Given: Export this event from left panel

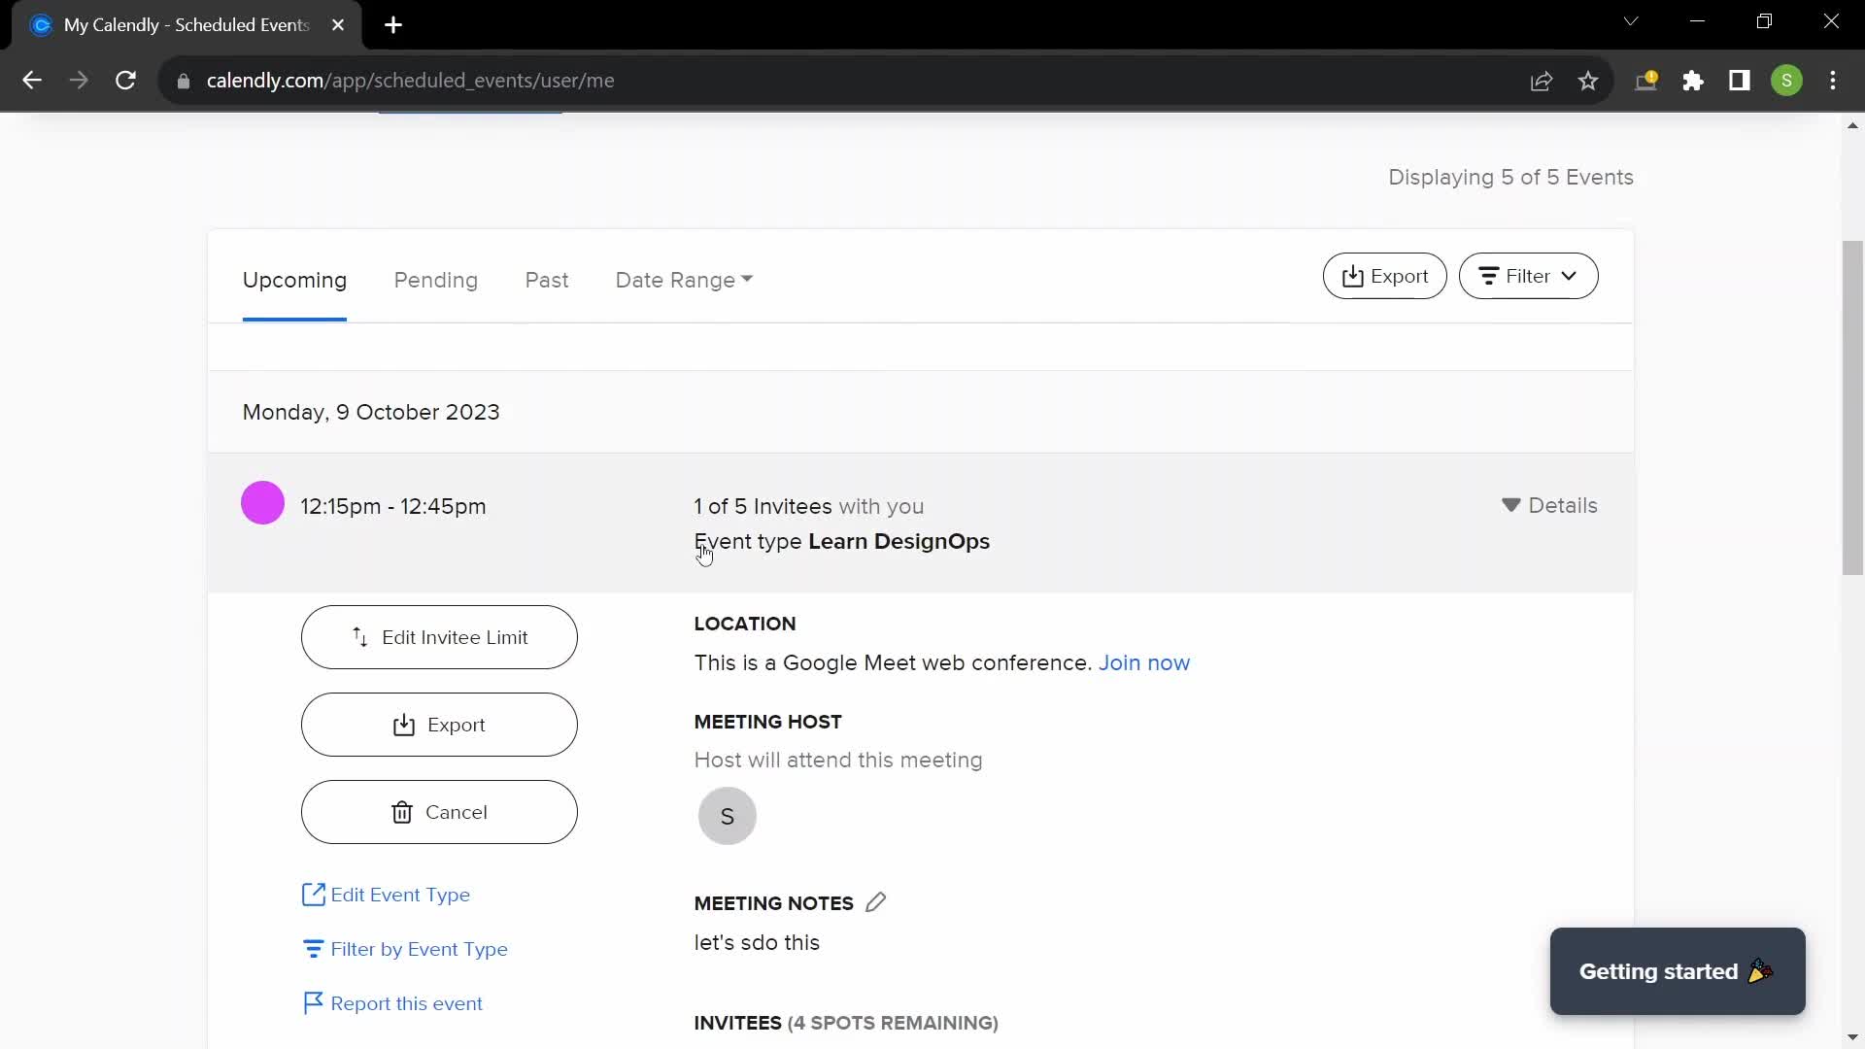Looking at the screenshot, I should point(439,725).
